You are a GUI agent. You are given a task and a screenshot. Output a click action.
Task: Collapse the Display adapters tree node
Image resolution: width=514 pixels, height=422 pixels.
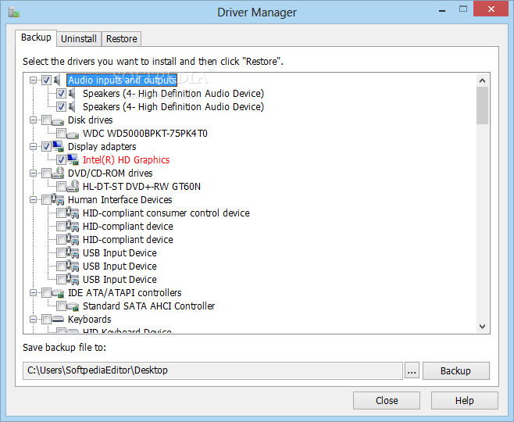(33, 147)
